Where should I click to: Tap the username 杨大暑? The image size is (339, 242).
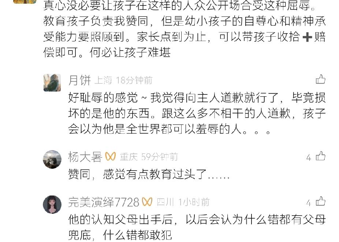85,157
